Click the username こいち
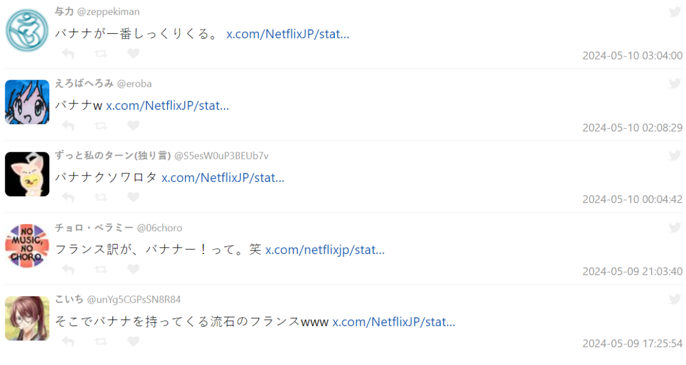Image resolution: width=686 pixels, height=365 pixels. tap(69, 300)
